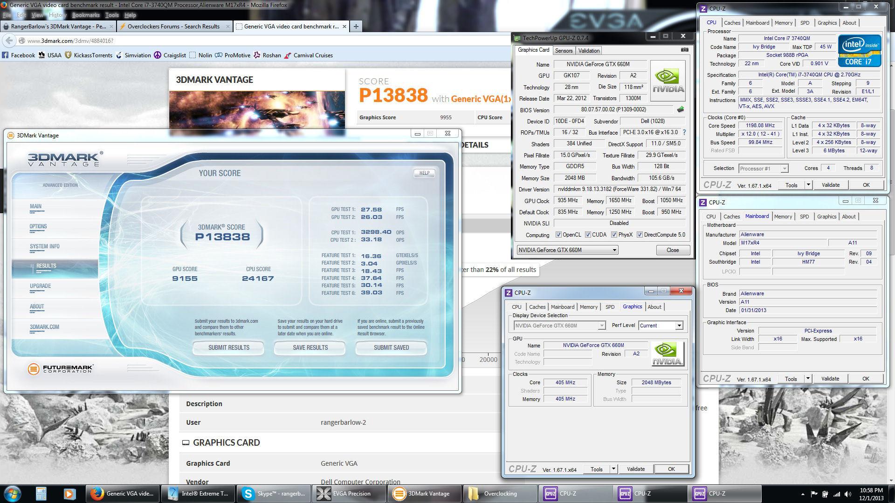Open the USAA bookmark
The width and height of the screenshot is (895, 503).
50,55
